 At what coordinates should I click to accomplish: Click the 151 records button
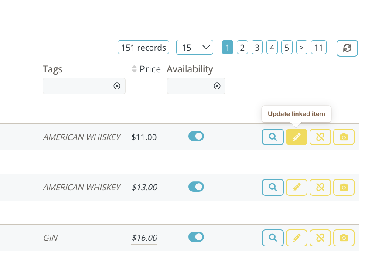[143, 47]
